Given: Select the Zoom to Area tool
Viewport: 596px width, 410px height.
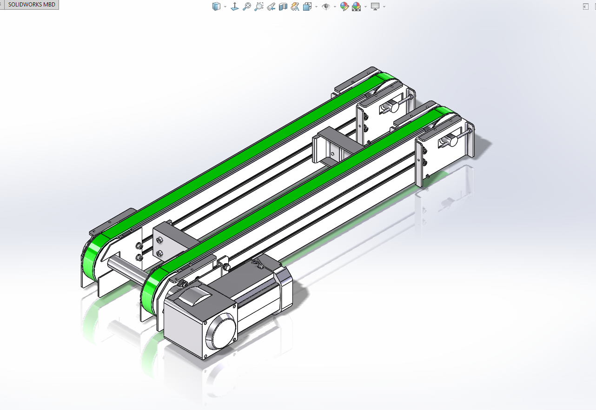Looking at the screenshot, I should [259, 7].
